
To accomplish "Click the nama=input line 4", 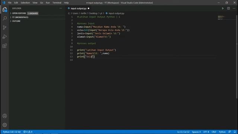I will 101,27.
